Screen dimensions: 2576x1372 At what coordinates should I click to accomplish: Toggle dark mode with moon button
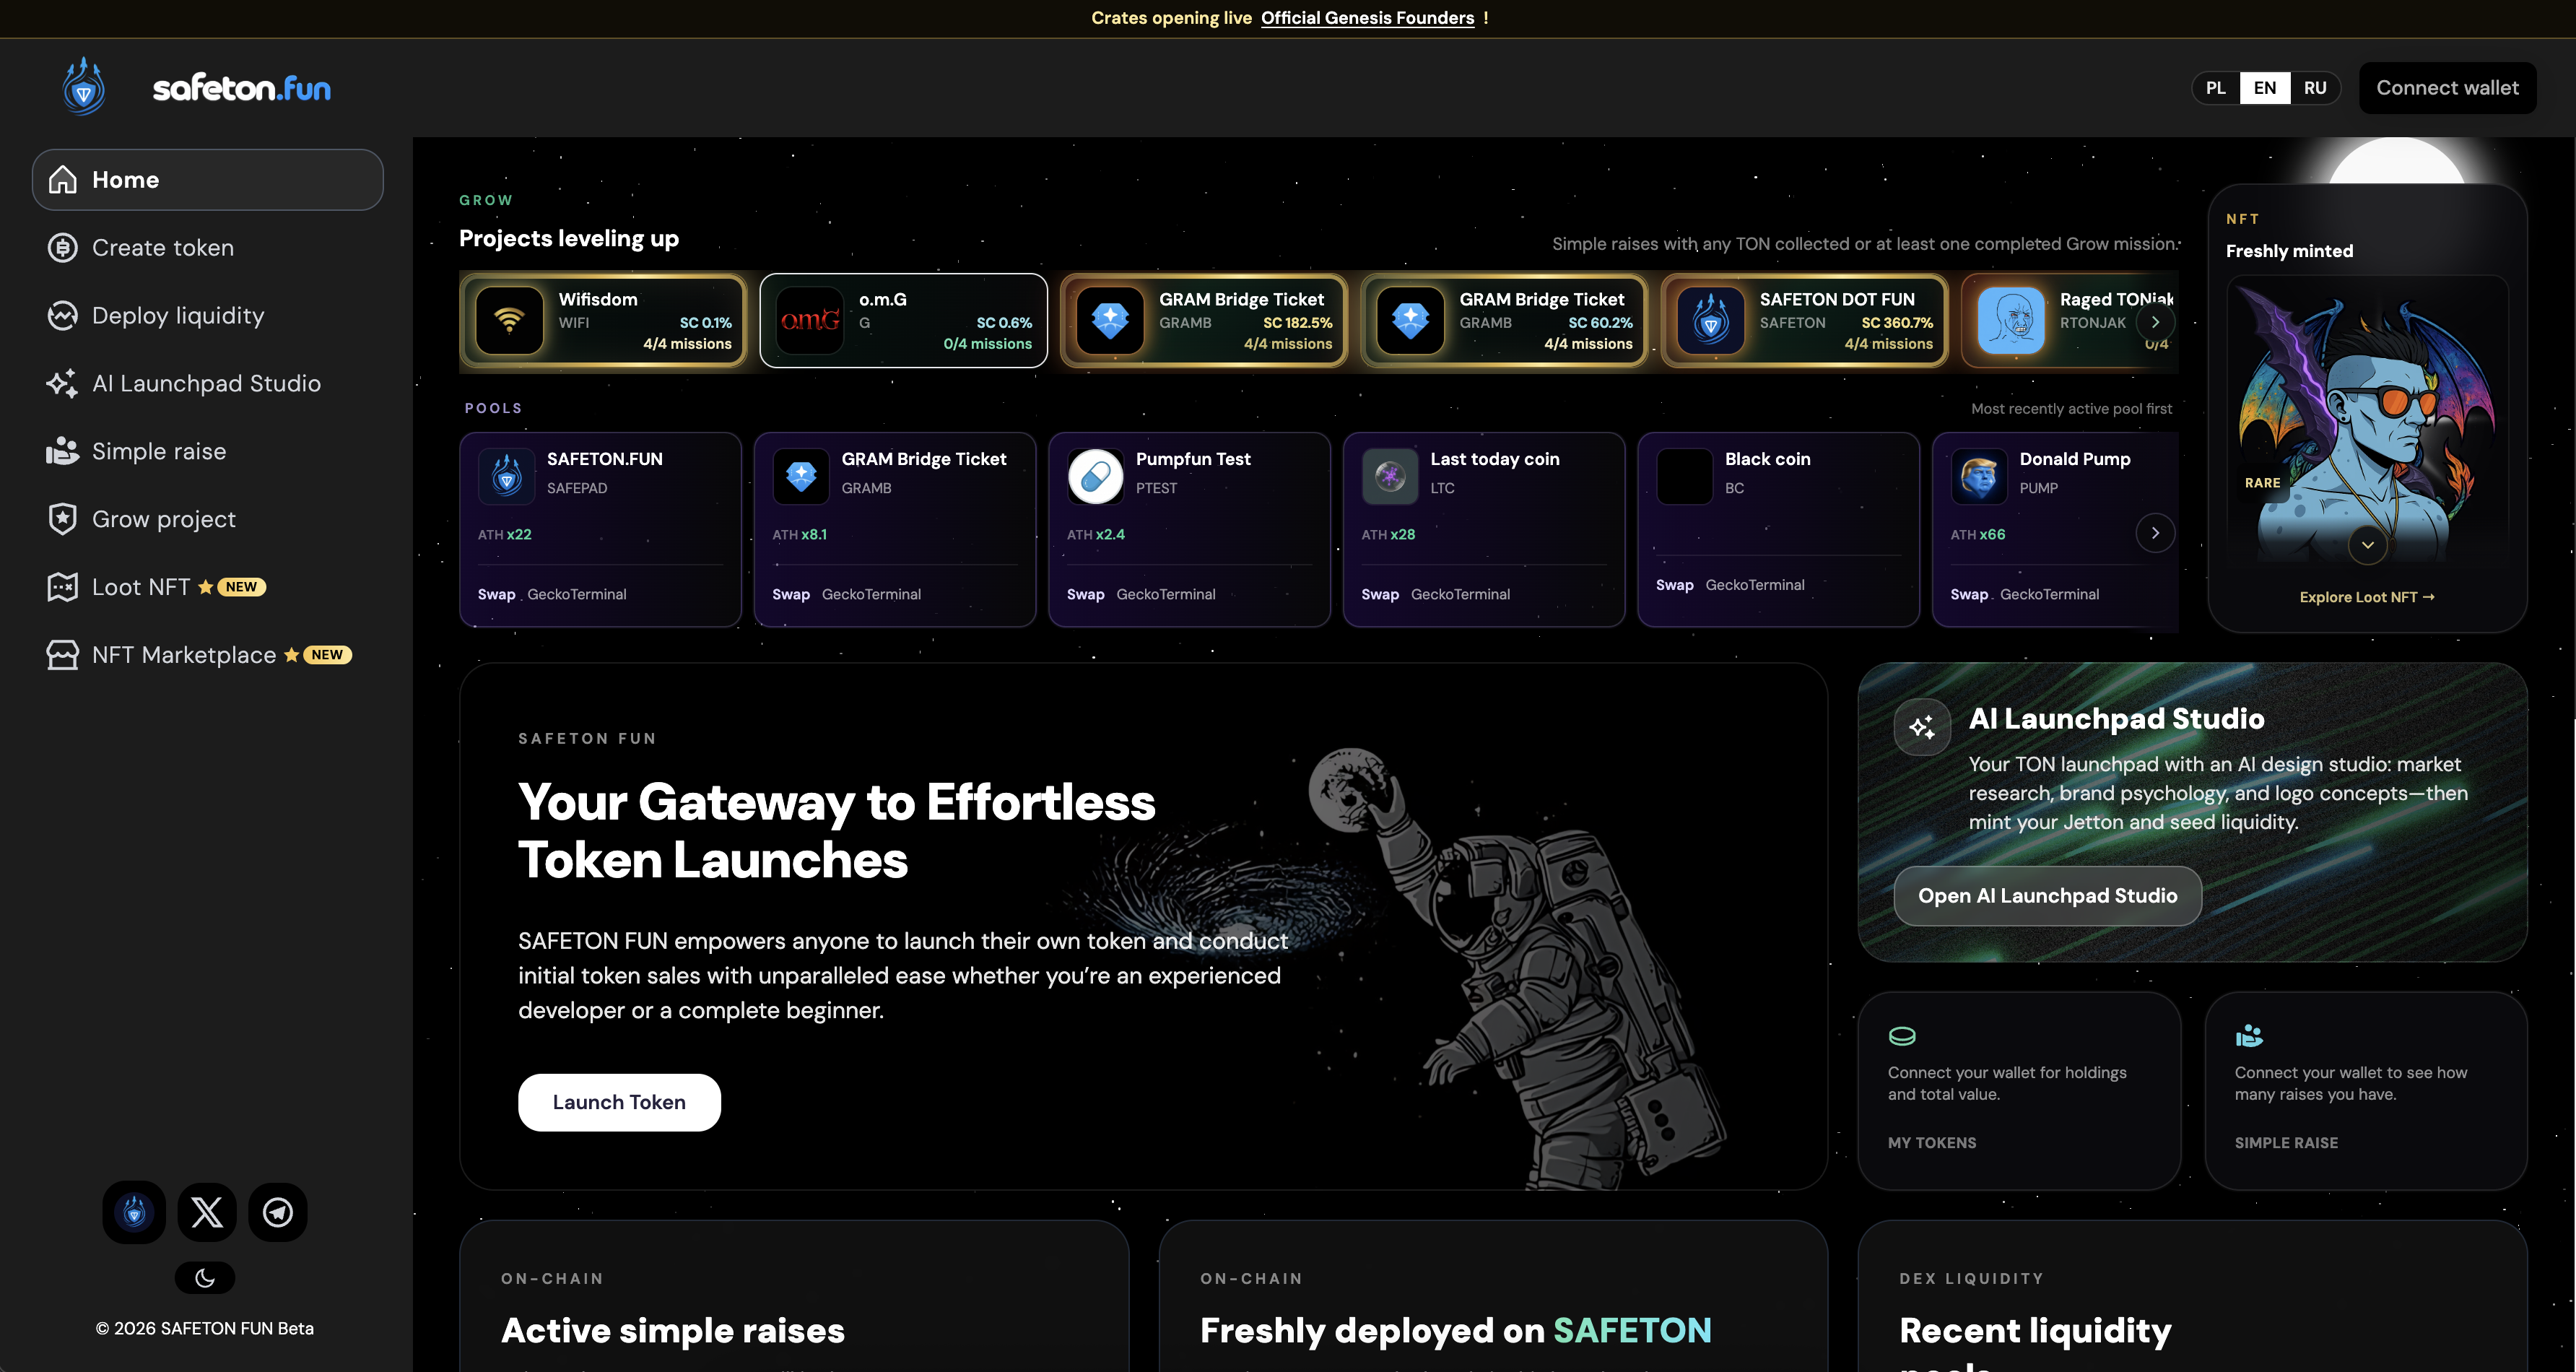205,1278
